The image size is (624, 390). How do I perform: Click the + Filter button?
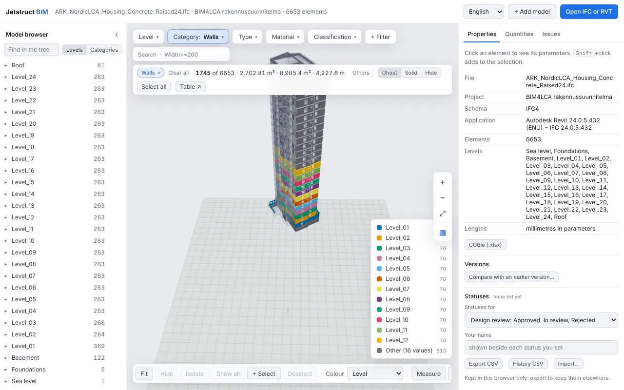click(x=381, y=37)
